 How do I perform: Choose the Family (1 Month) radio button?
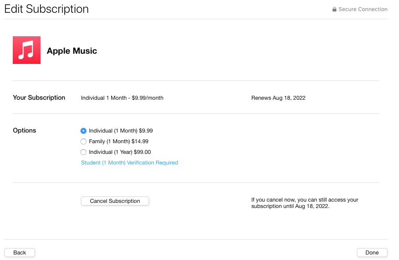[x=83, y=142]
